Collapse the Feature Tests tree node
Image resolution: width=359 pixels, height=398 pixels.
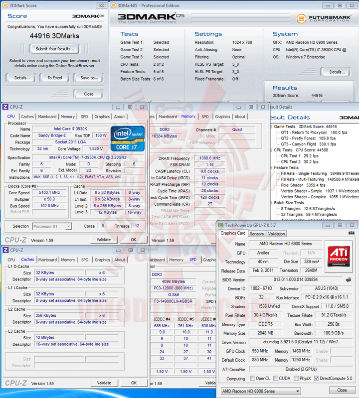click(271, 167)
